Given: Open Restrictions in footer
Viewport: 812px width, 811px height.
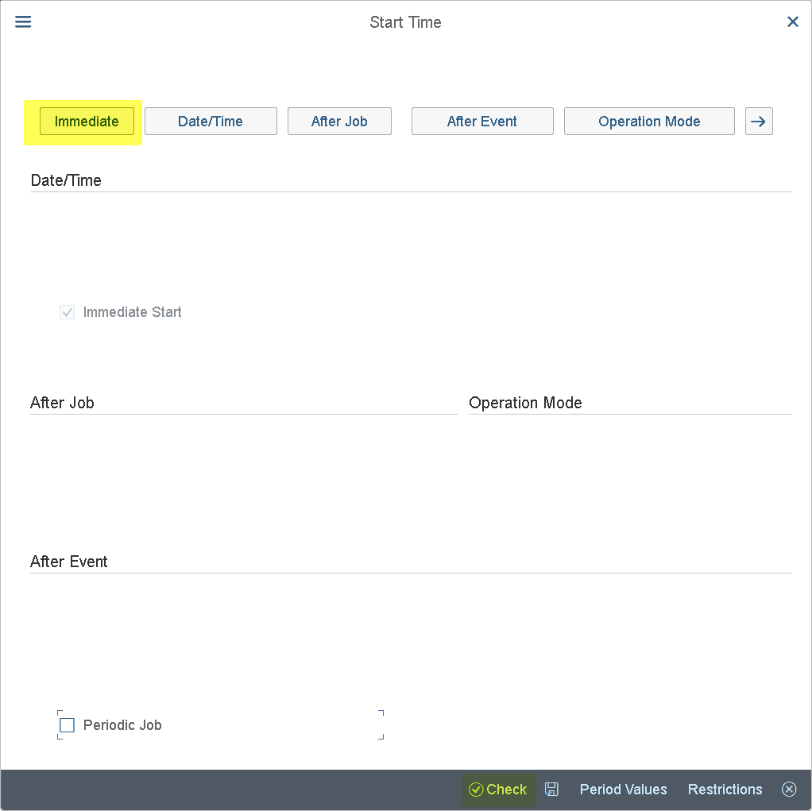Looking at the screenshot, I should (725, 789).
